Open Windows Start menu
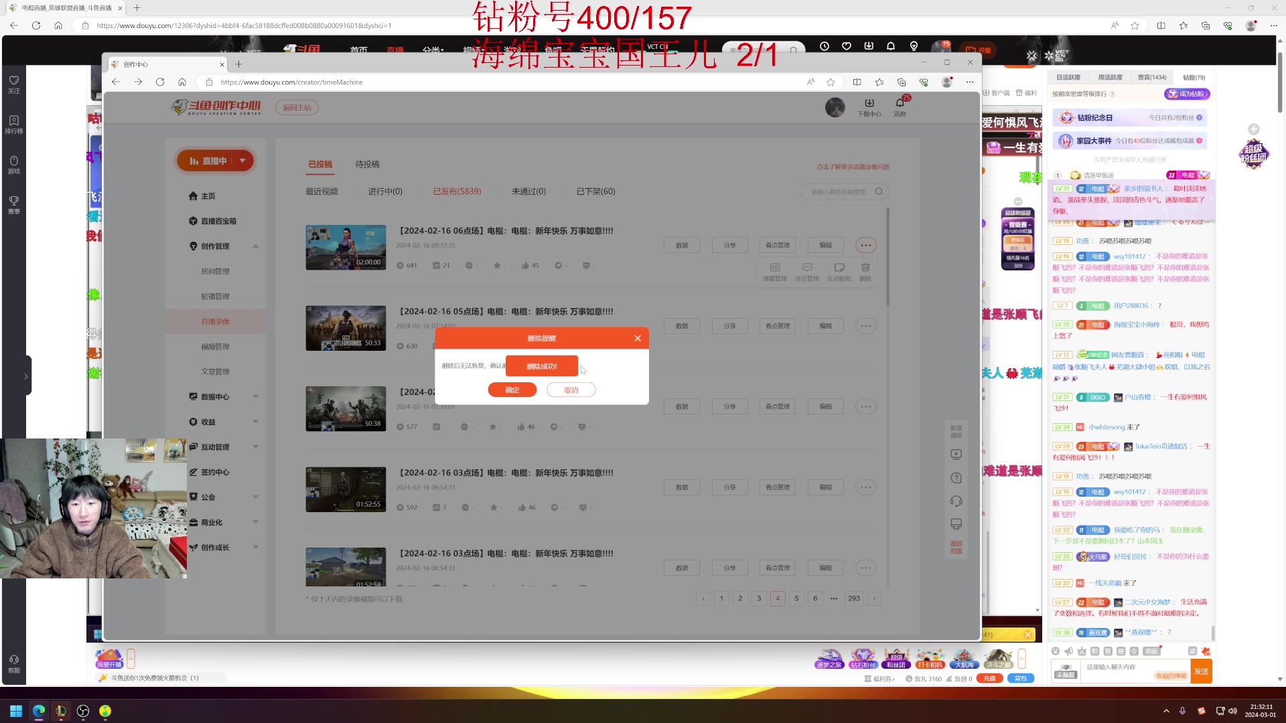 (16, 711)
